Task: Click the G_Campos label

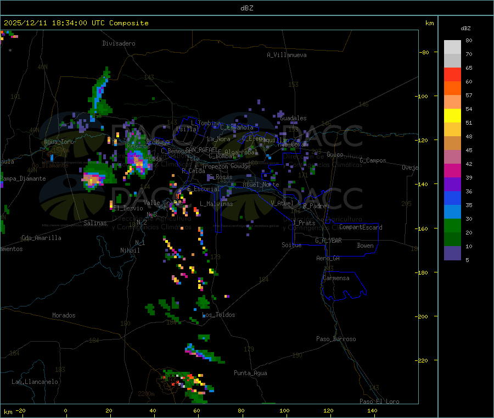Action: coord(373,160)
